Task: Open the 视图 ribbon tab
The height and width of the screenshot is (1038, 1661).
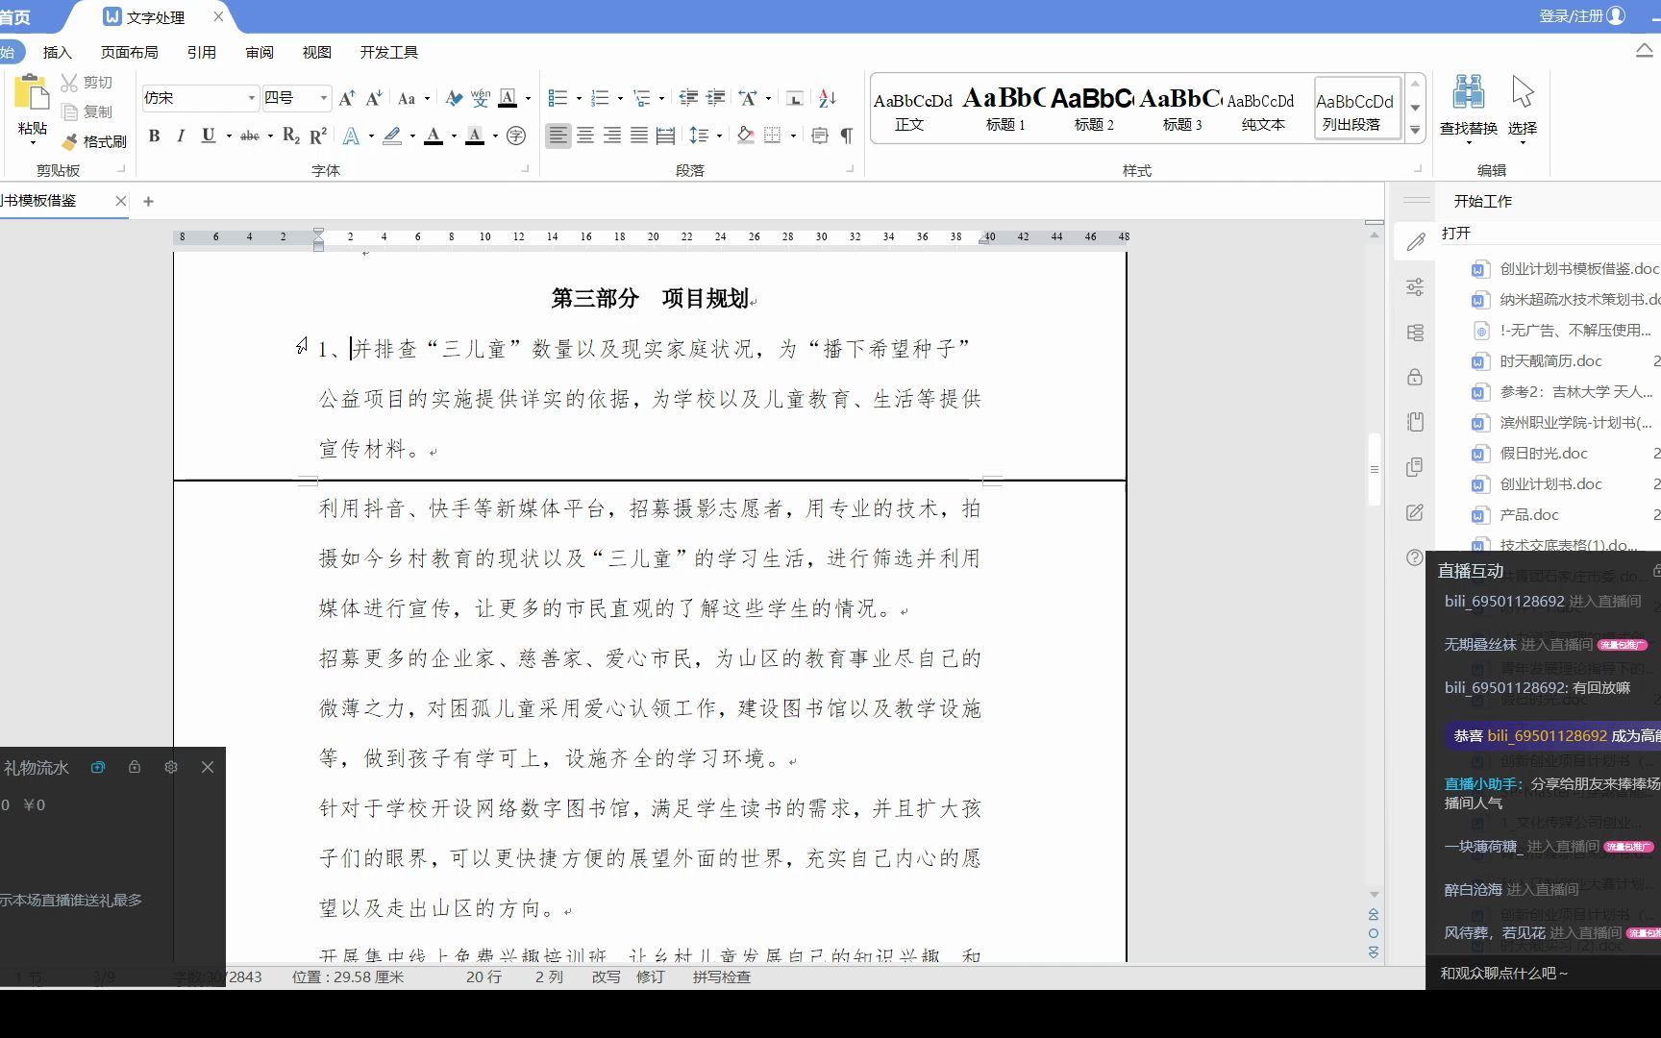Action: point(317,52)
